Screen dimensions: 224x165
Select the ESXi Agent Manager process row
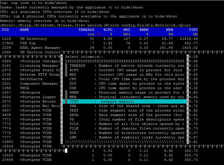coord(40,48)
